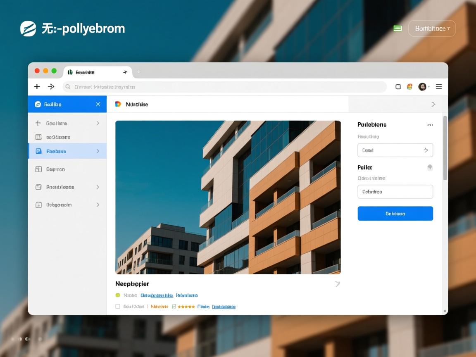Toggle the green status dot below the photo title
This screenshot has height=357, width=476.
click(x=118, y=295)
